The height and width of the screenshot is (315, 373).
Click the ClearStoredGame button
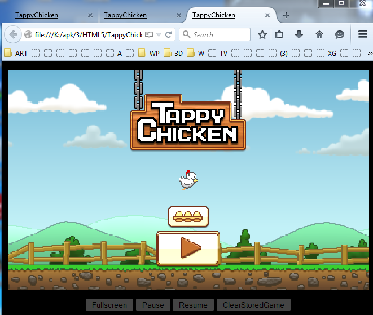pos(253,305)
